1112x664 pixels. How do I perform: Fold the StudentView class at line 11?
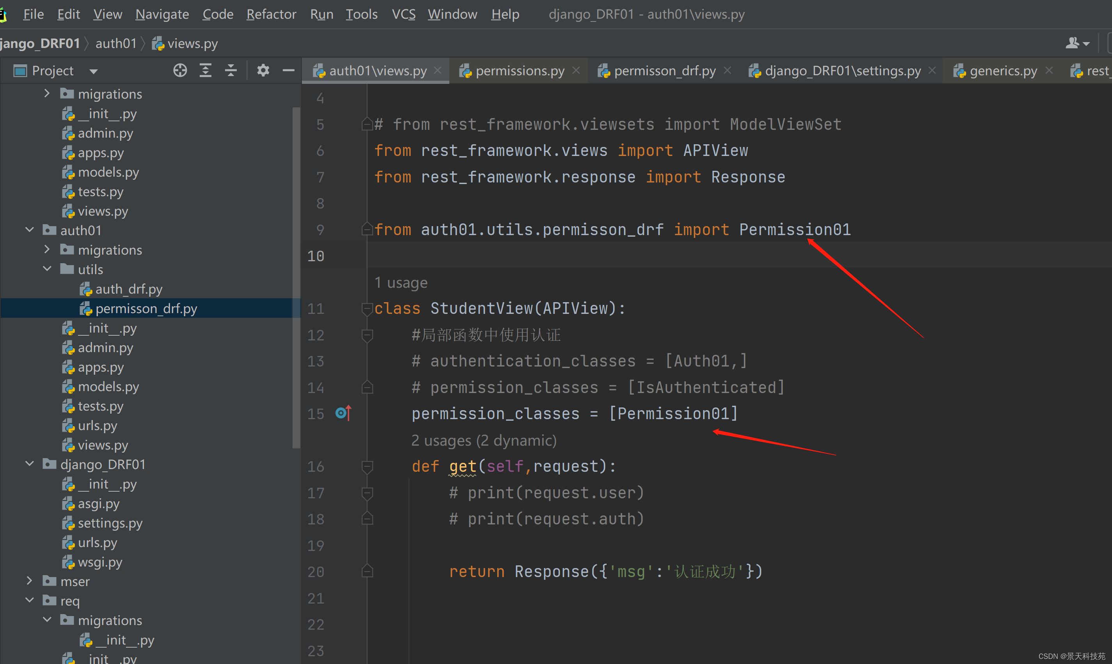367,309
